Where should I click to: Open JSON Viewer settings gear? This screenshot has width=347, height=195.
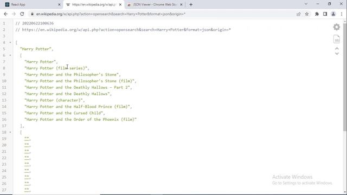point(337,27)
